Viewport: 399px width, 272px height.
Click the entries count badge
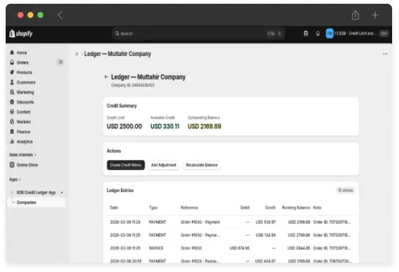(346, 190)
